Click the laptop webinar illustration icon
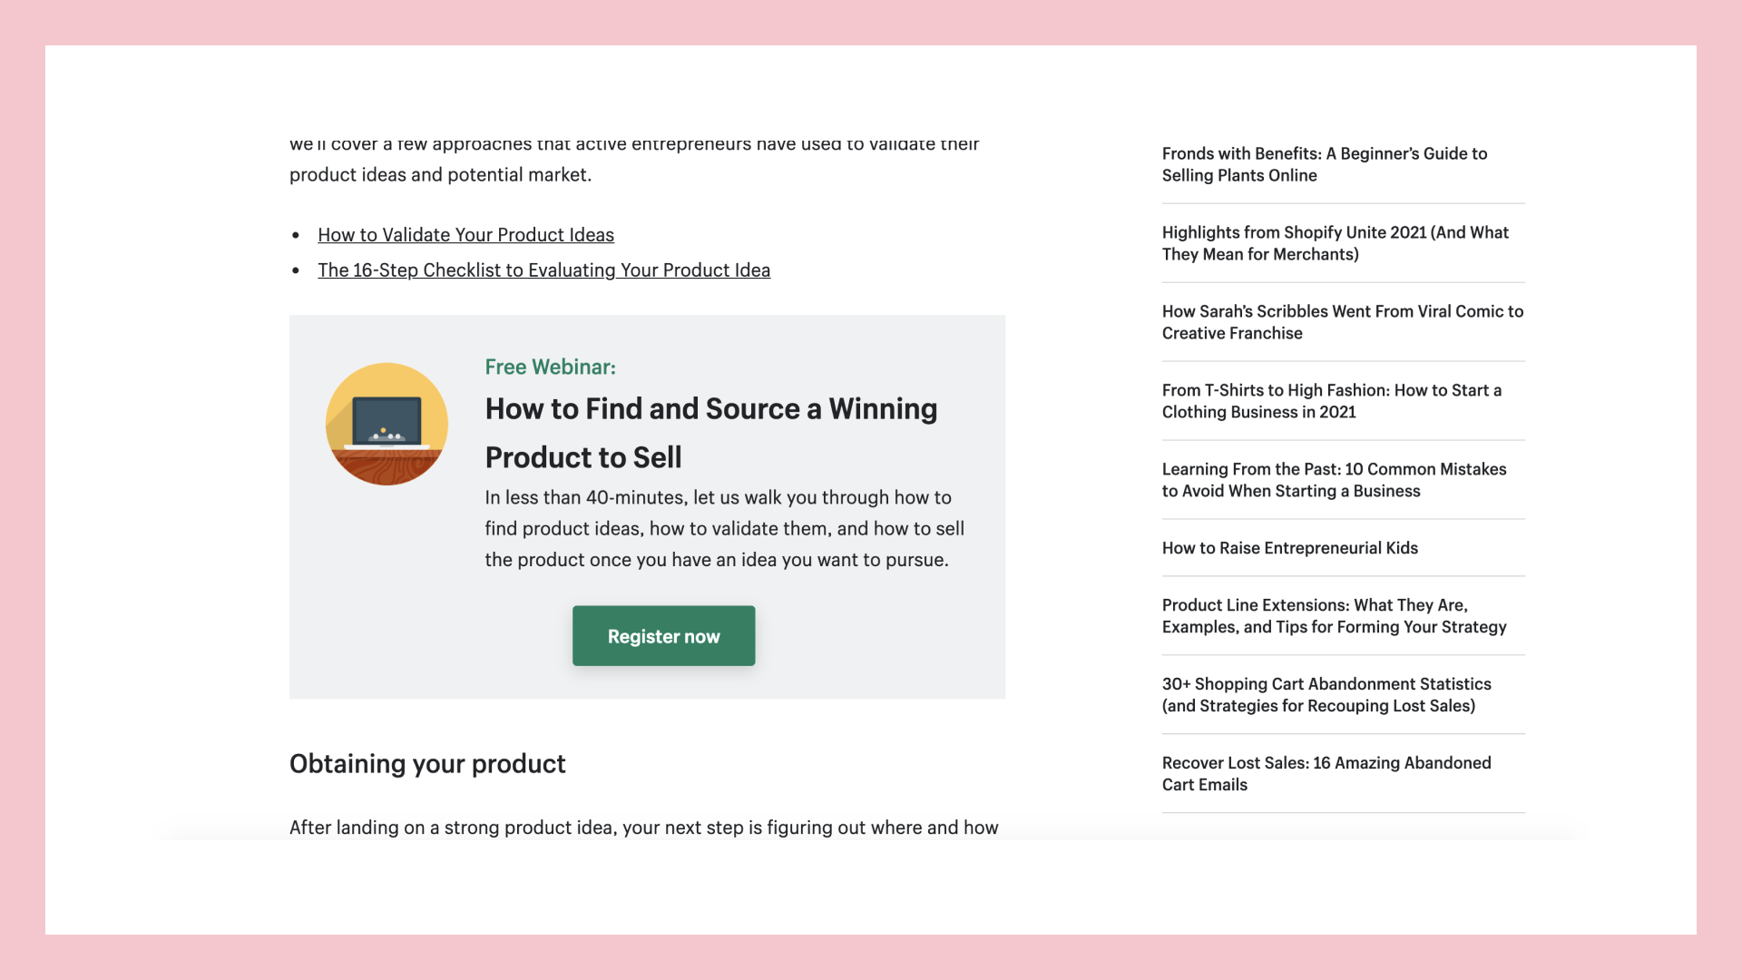The height and width of the screenshot is (980, 1742). 387,424
